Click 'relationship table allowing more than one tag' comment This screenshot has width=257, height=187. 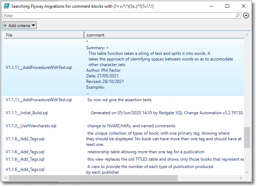click(146, 152)
